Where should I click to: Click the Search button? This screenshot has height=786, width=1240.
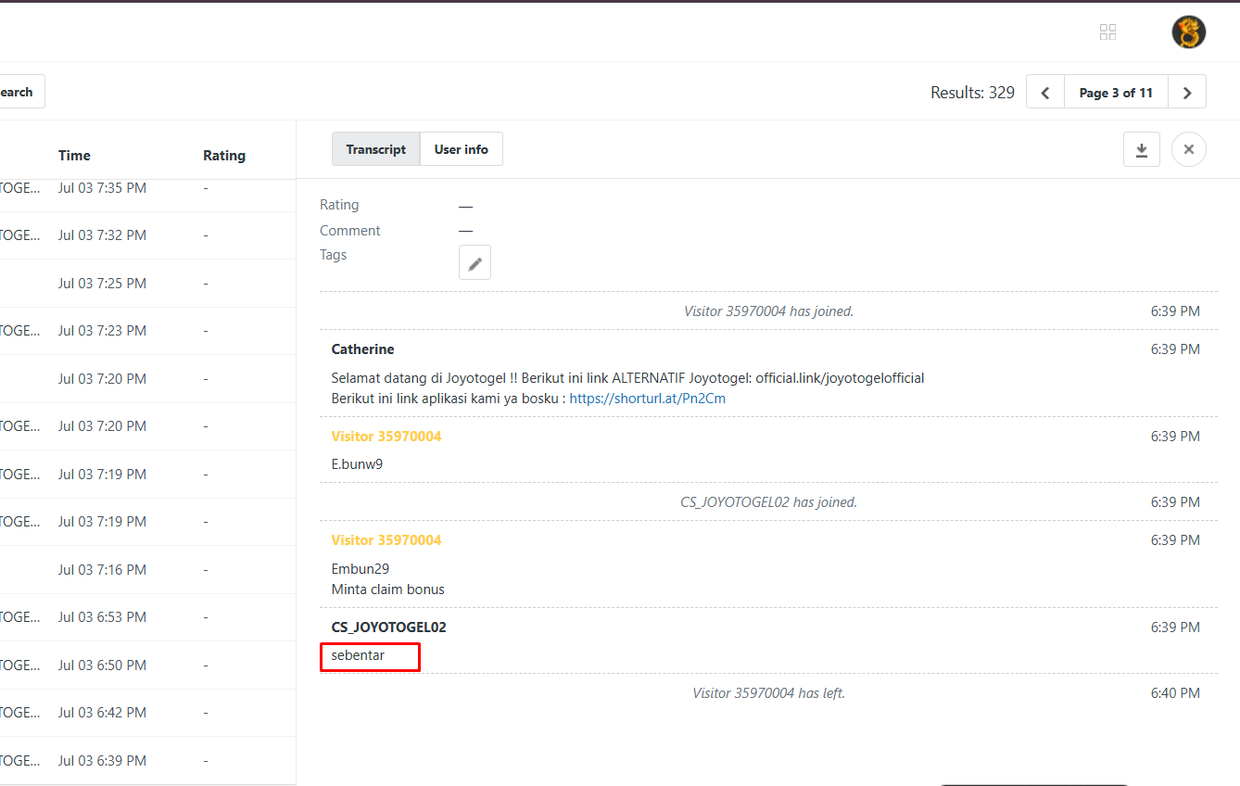tap(19, 92)
